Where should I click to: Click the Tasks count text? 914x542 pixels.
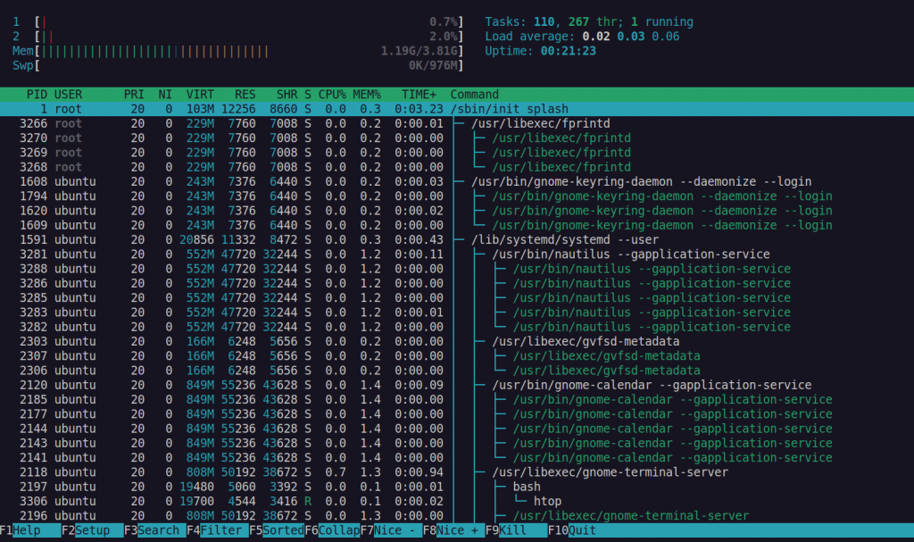[x=589, y=22]
